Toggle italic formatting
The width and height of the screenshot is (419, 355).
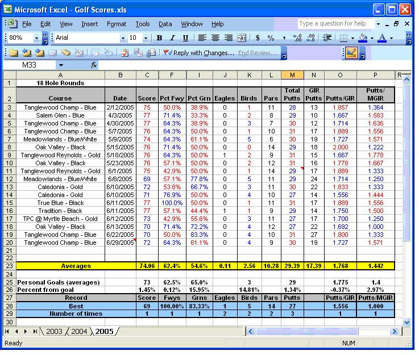[172, 38]
